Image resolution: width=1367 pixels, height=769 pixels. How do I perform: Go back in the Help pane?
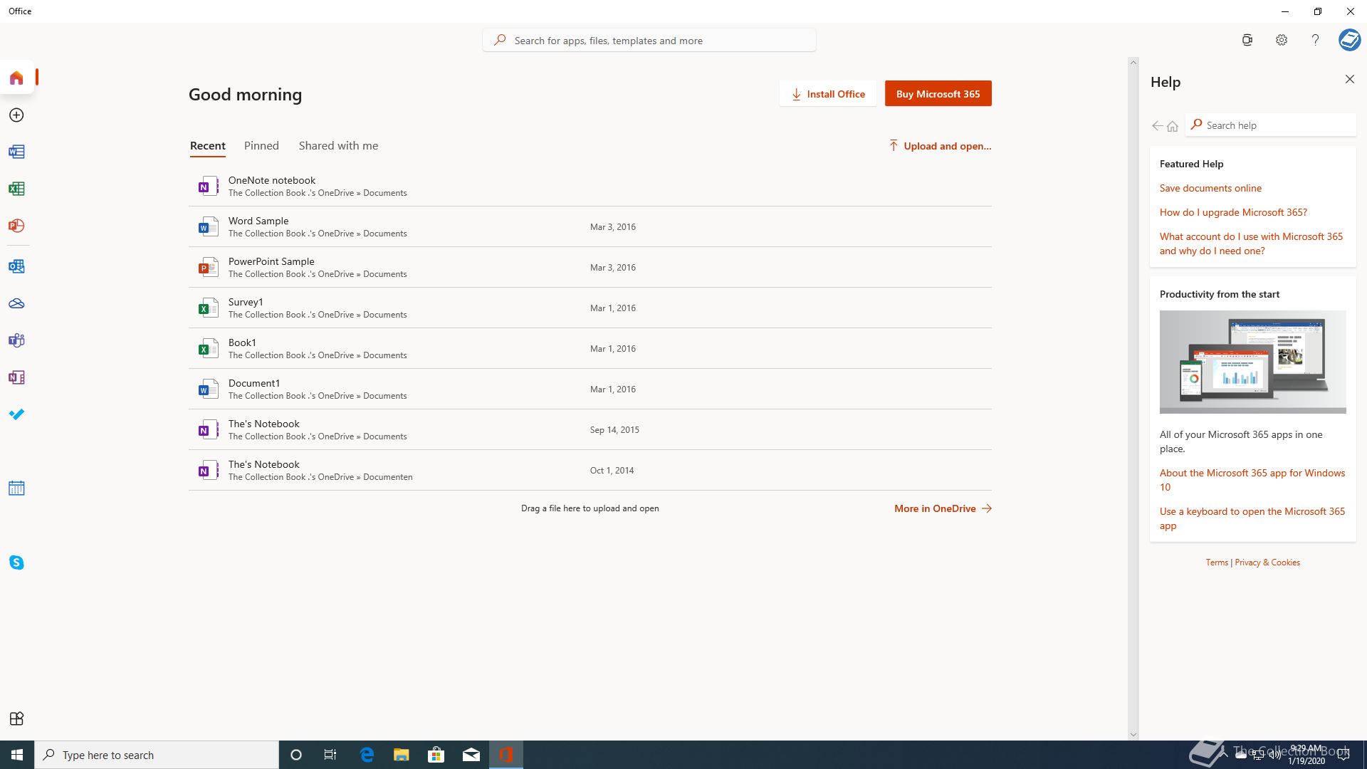click(x=1157, y=126)
